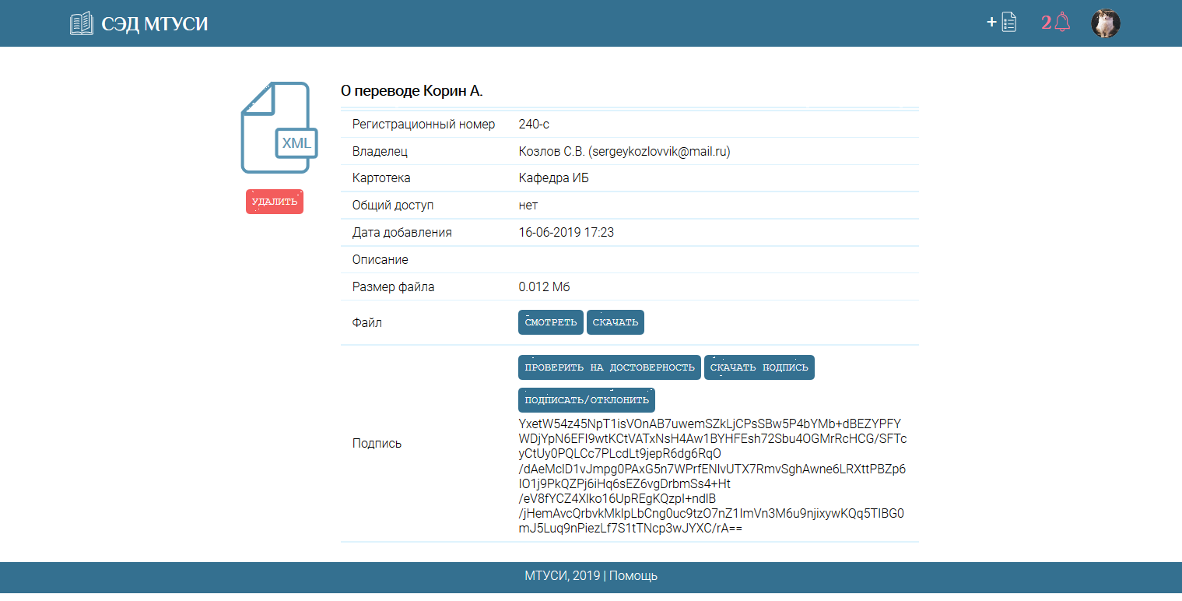Click the ПОДПИСАТЬ/ОТКЛОНИТЬ button
This screenshot has height=601, width=1182.
(587, 400)
